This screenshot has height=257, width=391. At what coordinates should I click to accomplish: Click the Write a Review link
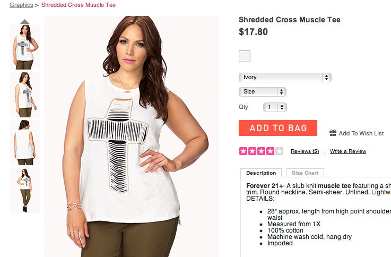[x=348, y=151]
